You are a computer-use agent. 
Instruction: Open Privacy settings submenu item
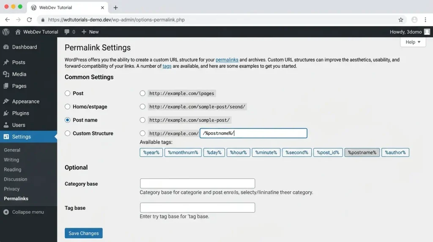tap(11, 189)
